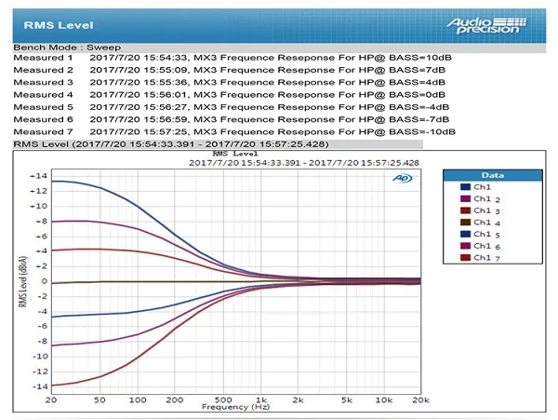
Task: Click the Frequency (Hz) axis label
Action: 235,407
